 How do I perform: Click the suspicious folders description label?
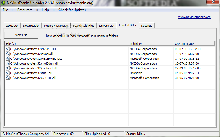click(81, 36)
